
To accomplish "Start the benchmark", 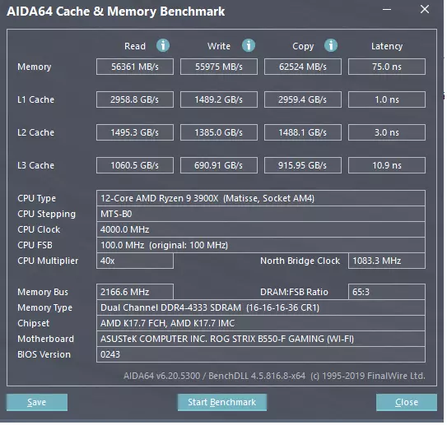I will [x=222, y=402].
